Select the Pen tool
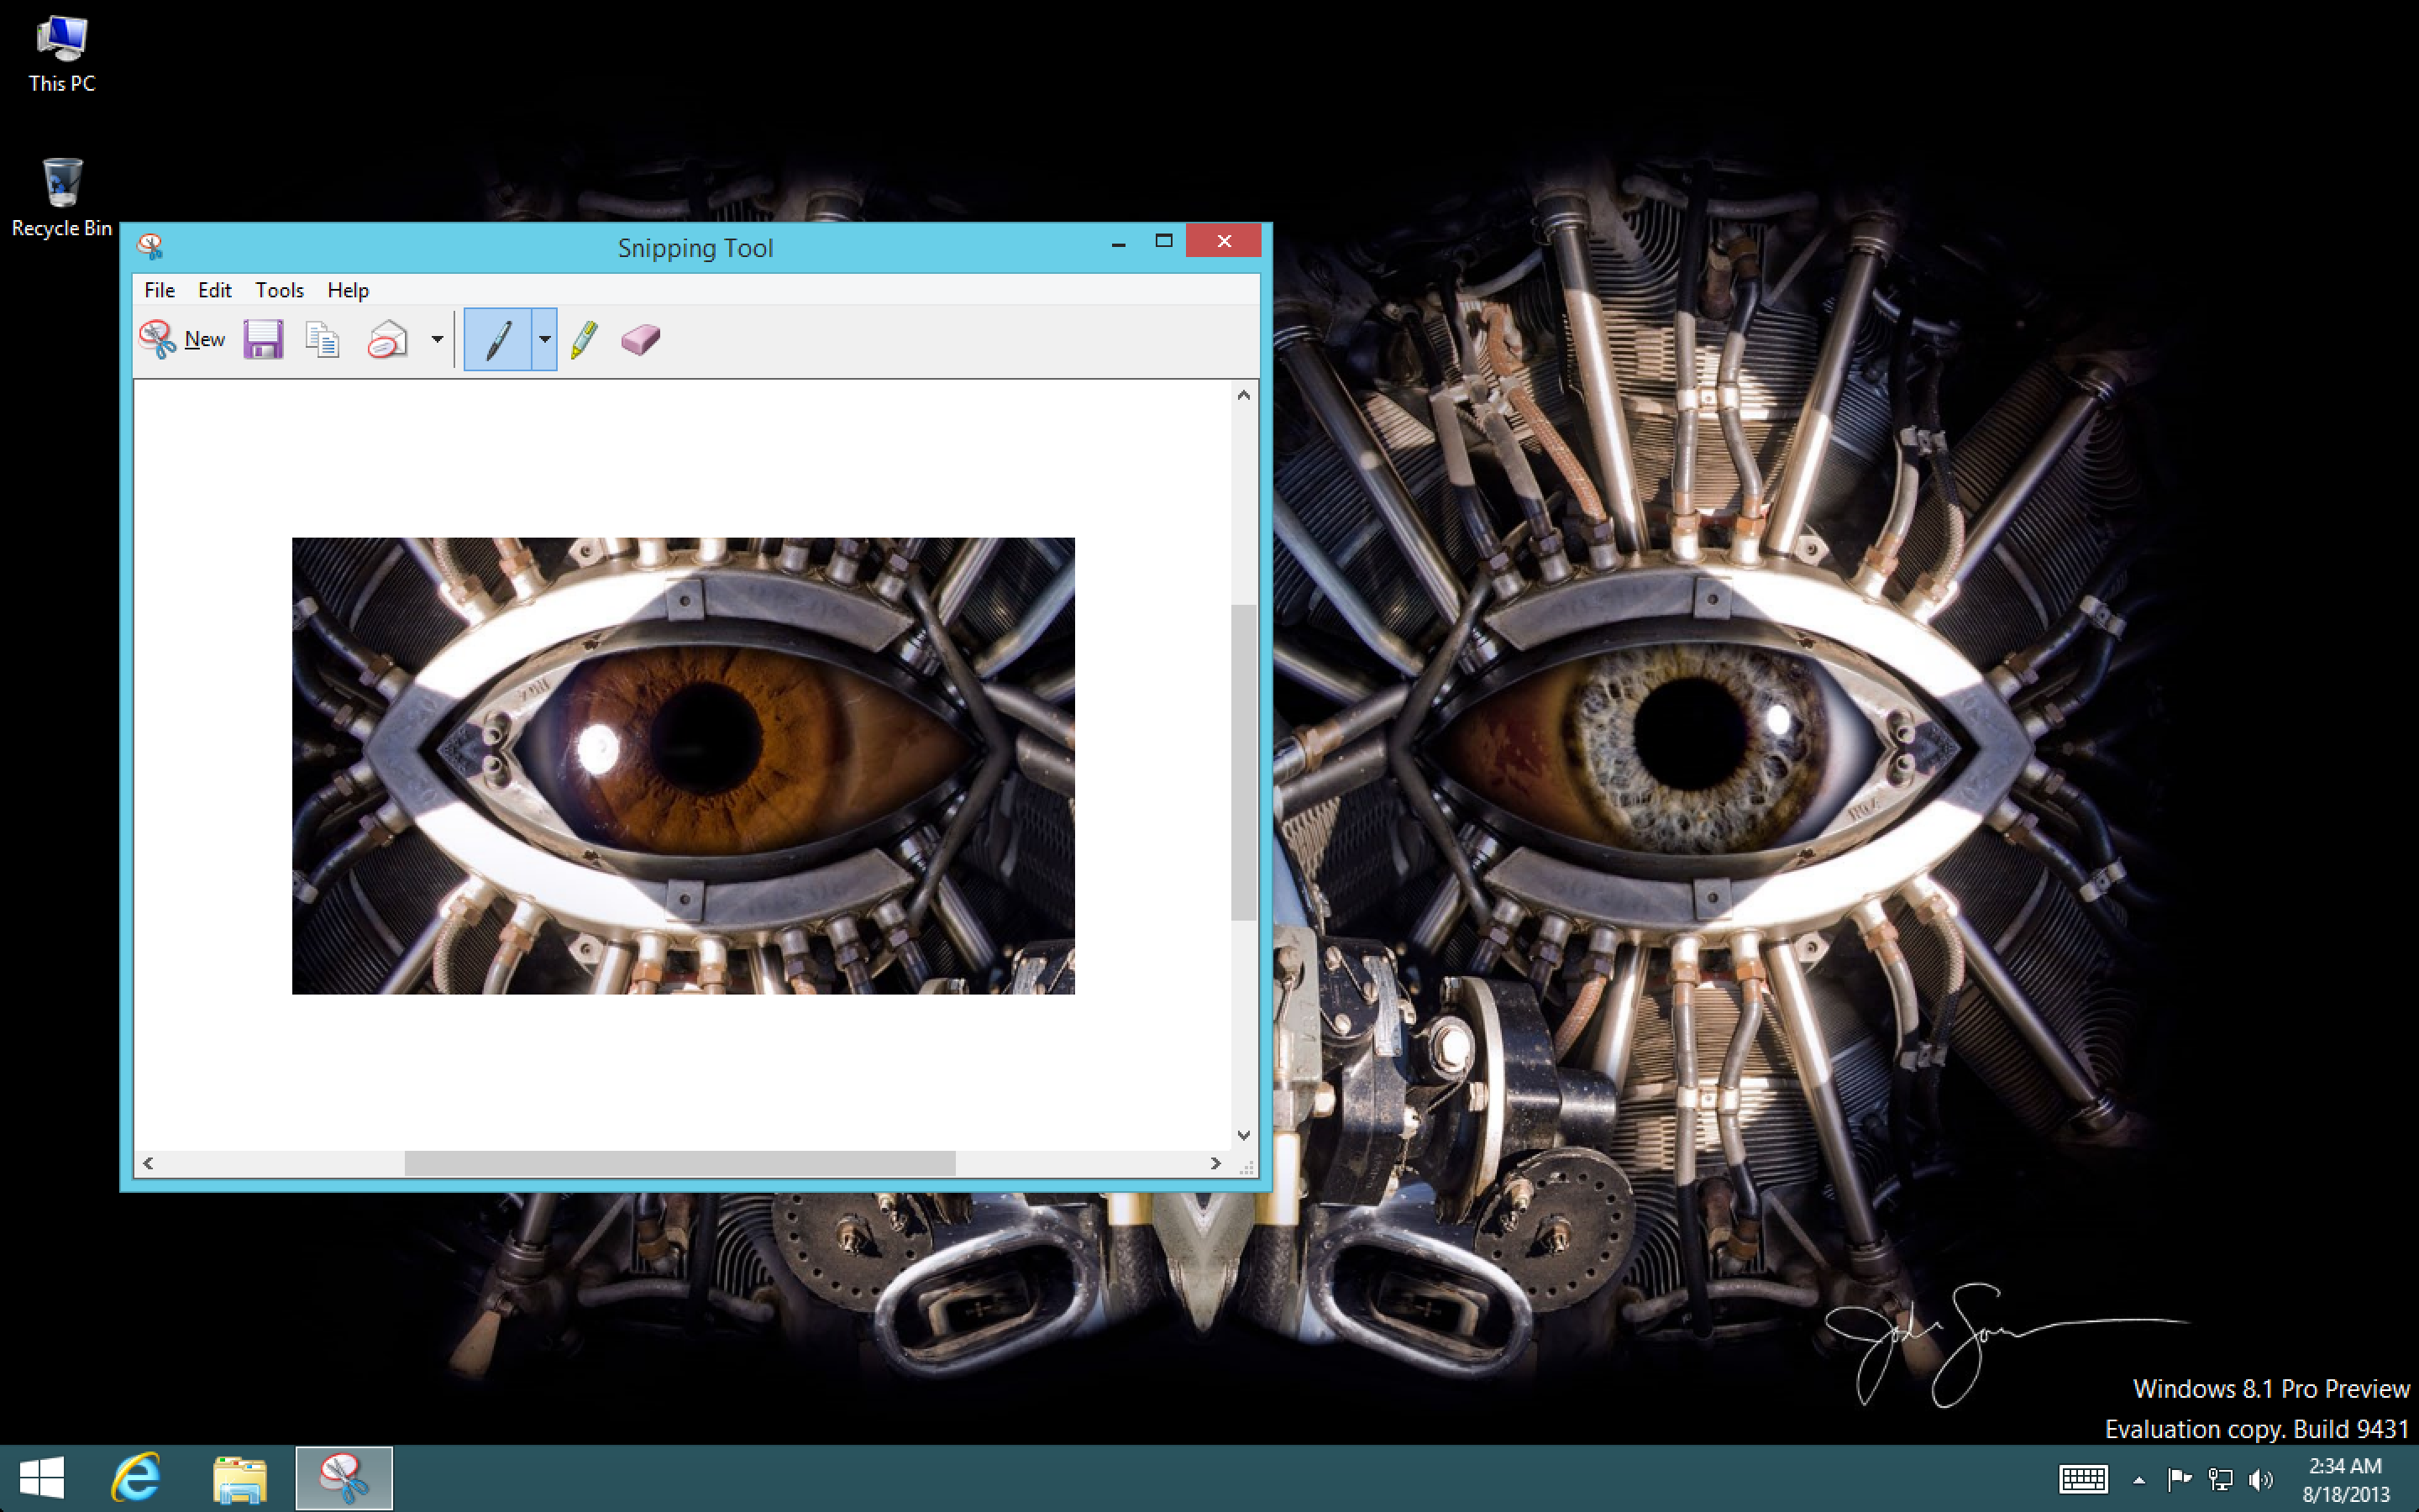Viewport: 2419px width, 1512px height. click(498, 339)
